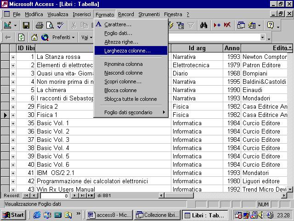Select the Id arg column header
The width and height of the screenshot is (294, 221).
(197, 48)
